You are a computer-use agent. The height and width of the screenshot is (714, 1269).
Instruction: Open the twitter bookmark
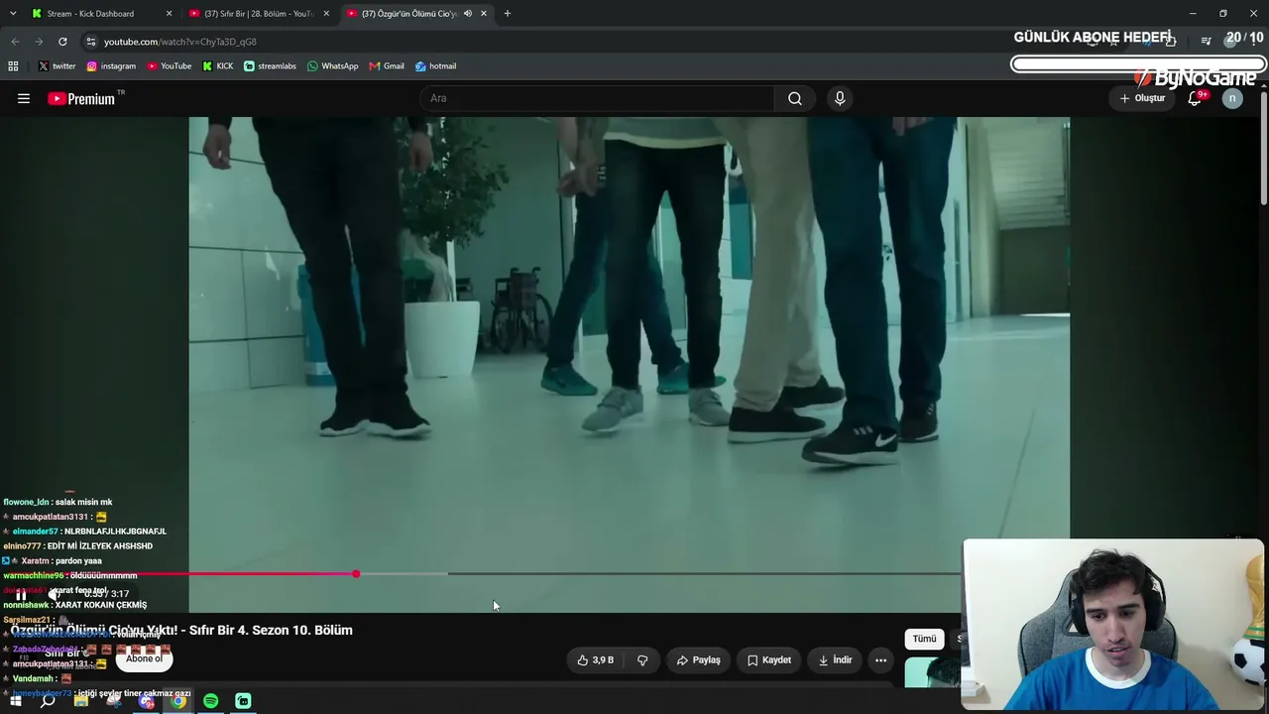[x=57, y=66]
